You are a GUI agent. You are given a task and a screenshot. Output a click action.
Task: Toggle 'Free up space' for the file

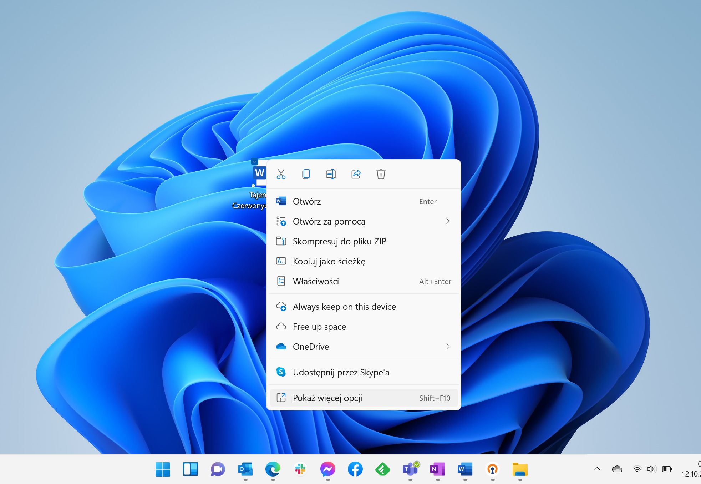point(319,327)
